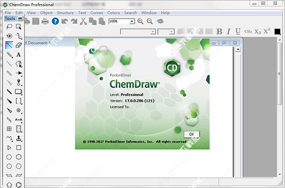Click the Save disk icon
This screenshot has width=285, height=188.
tap(36, 21)
